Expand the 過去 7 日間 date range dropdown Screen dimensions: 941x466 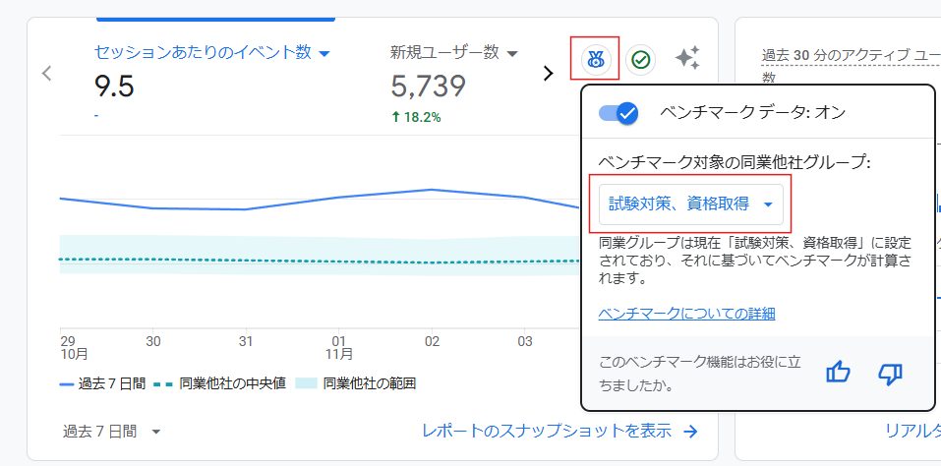(111, 431)
